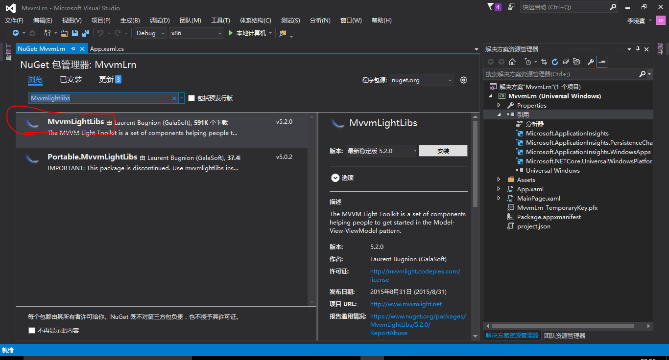Click the Undo toolbar icon
The width and height of the screenshot is (669, 360).
click(100, 33)
